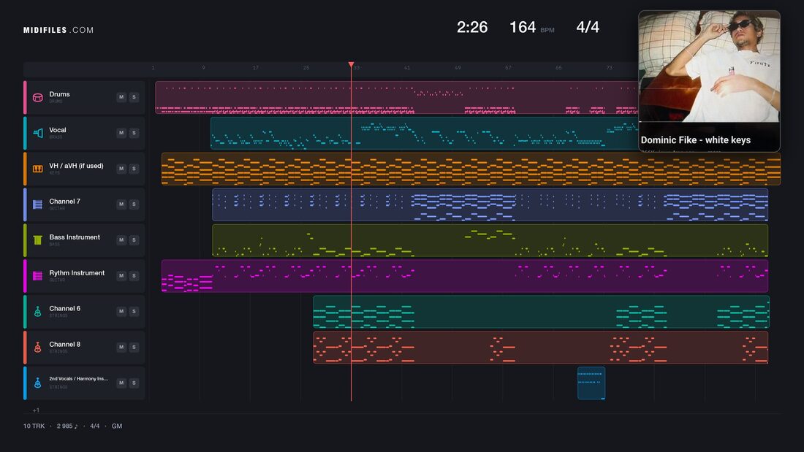
Task: Click the 4/4 time signature in header
Action: pyautogui.click(x=588, y=27)
